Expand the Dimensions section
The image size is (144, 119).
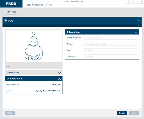(34, 73)
